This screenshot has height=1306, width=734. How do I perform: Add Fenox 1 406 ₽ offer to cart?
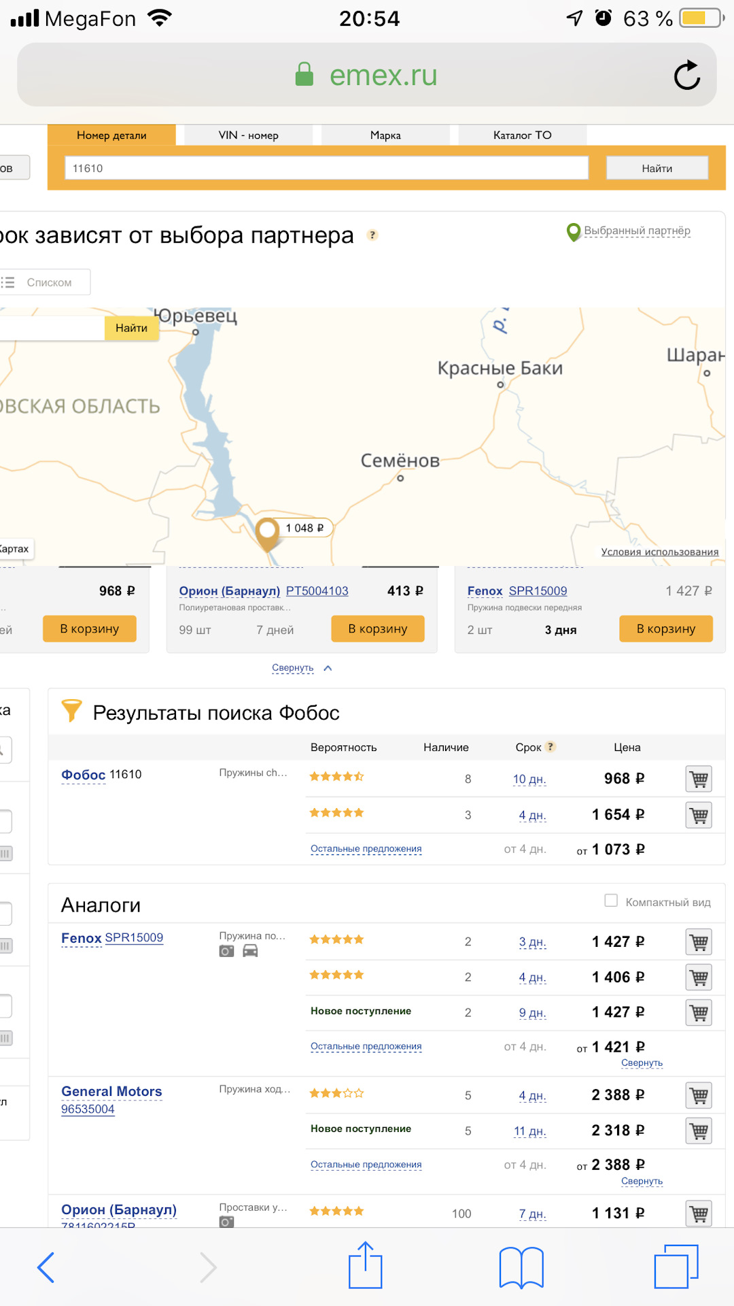click(698, 977)
